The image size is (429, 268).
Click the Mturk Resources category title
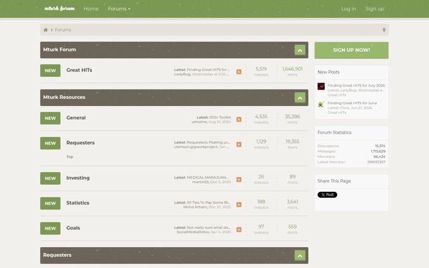pyautogui.click(x=64, y=97)
